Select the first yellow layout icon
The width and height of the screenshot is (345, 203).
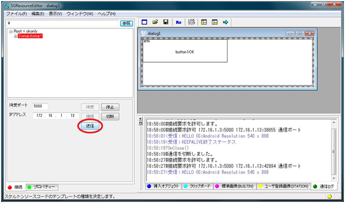(x=204, y=22)
